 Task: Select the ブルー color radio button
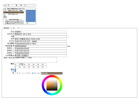(x=25, y=73)
